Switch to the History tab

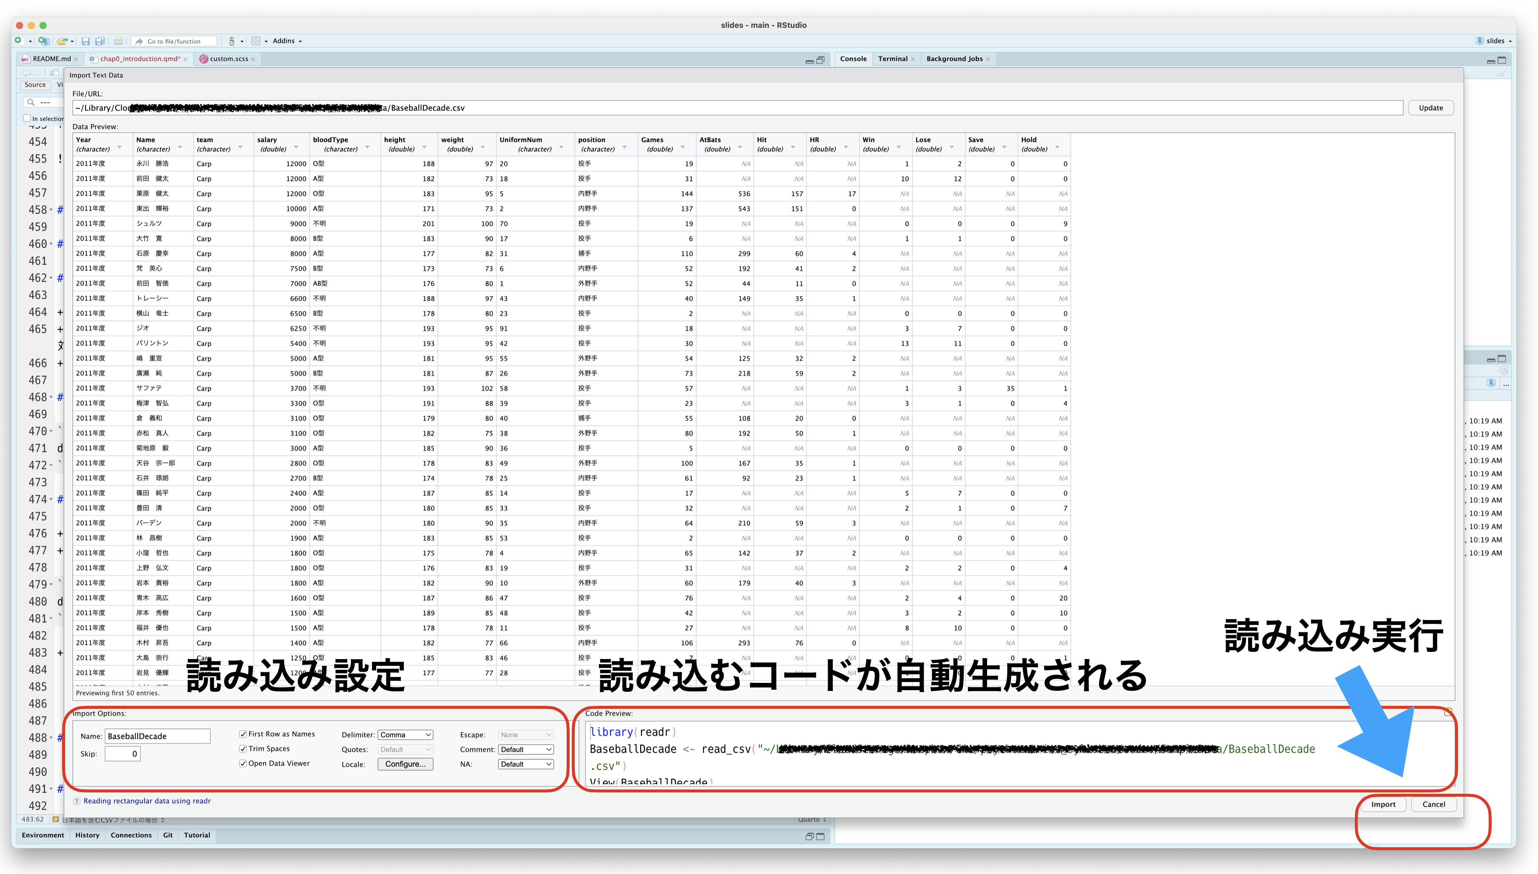(x=87, y=836)
